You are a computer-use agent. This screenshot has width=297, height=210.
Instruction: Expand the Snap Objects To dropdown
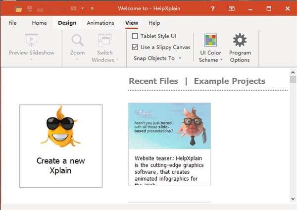157,58
